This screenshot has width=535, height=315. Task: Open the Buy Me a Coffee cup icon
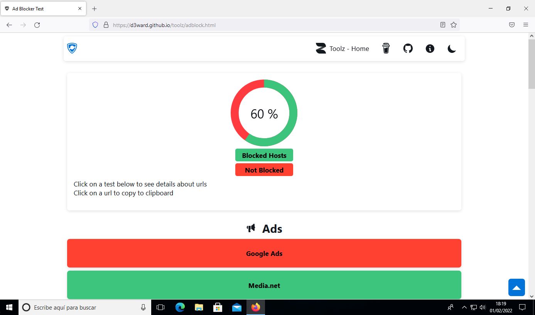point(386,48)
